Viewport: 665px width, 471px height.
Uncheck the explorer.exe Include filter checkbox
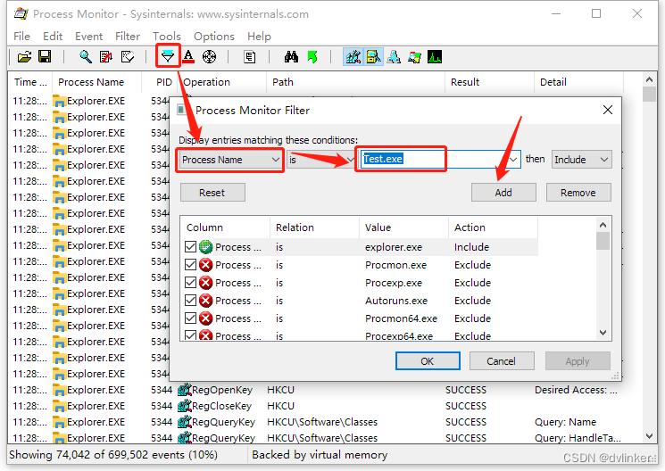[190, 247]
